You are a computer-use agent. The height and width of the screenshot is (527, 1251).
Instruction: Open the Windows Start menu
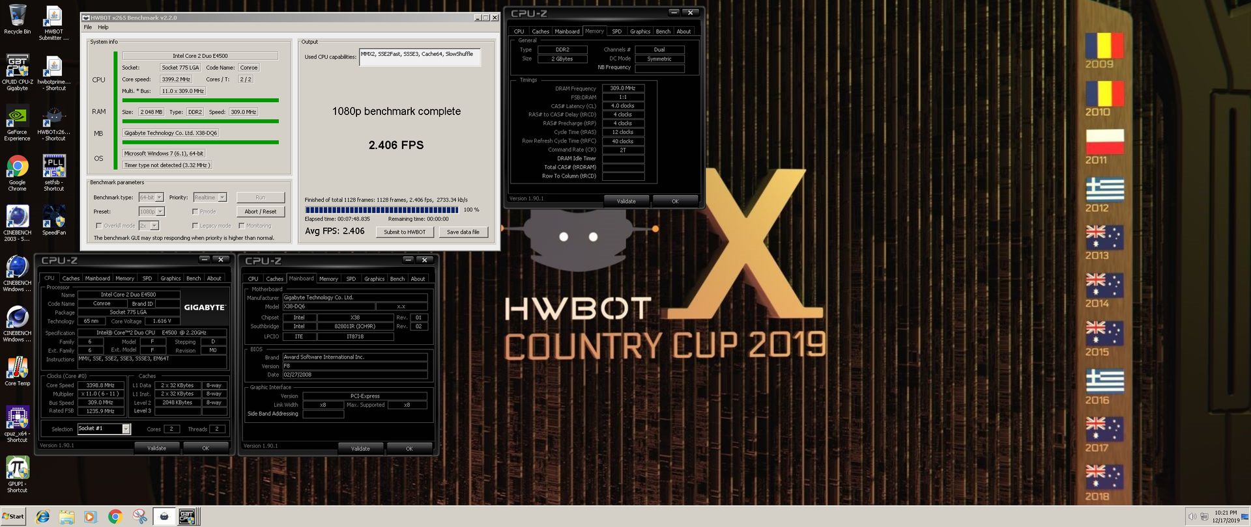(x=13, y=517)
